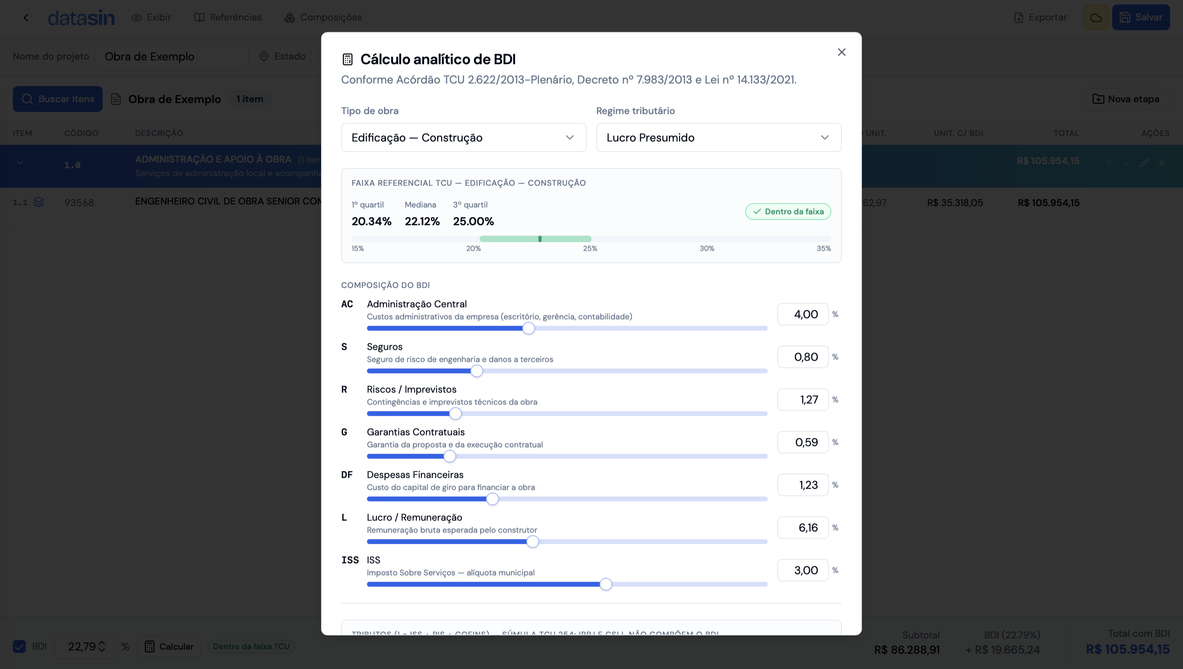Toggle the BDI checkbox
The image size is (1183, 669).
19,647
